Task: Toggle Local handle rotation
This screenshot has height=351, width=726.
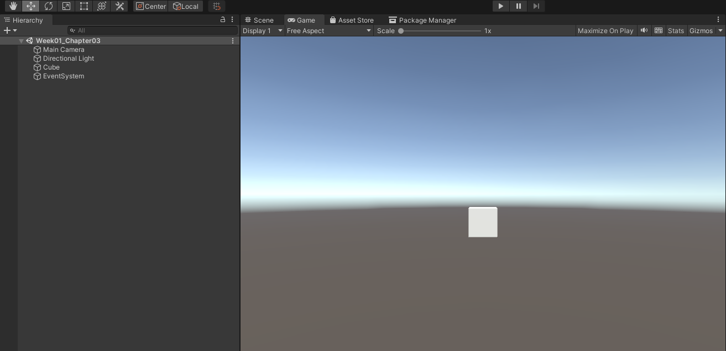Action: click(185, 6)
